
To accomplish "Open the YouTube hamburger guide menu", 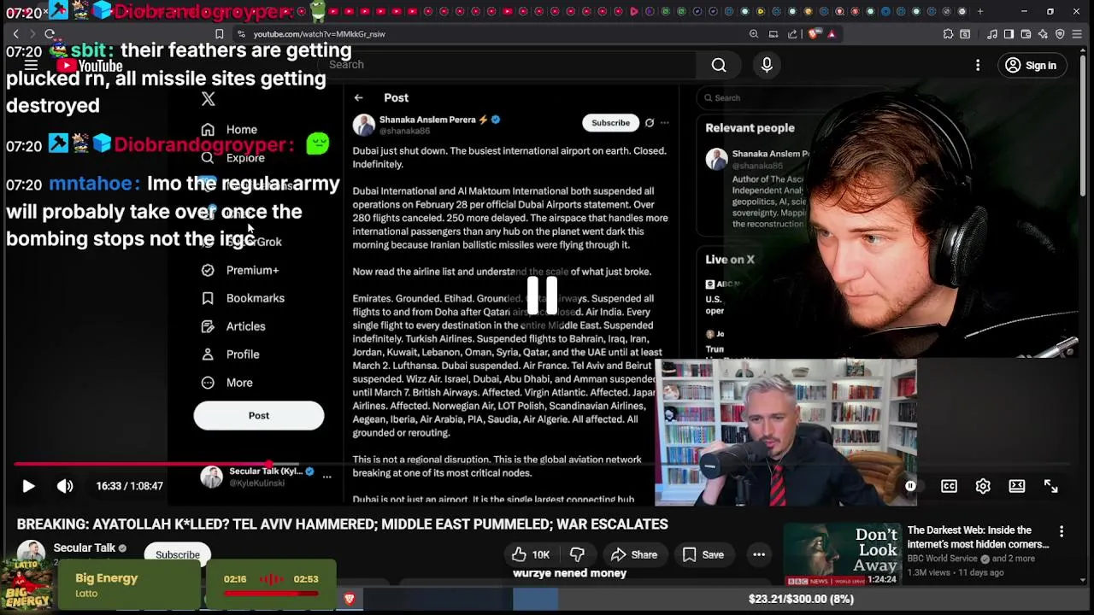I will click(31, 65).
